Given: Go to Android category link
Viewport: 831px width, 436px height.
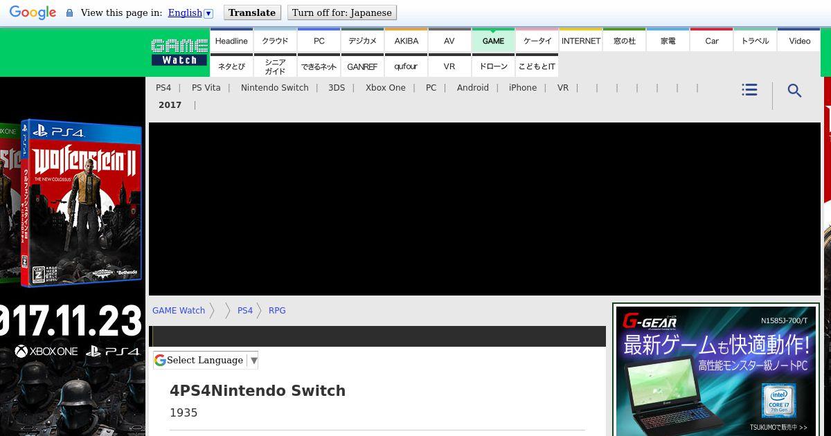Looking at the screenshot, I should click(473, 88).
